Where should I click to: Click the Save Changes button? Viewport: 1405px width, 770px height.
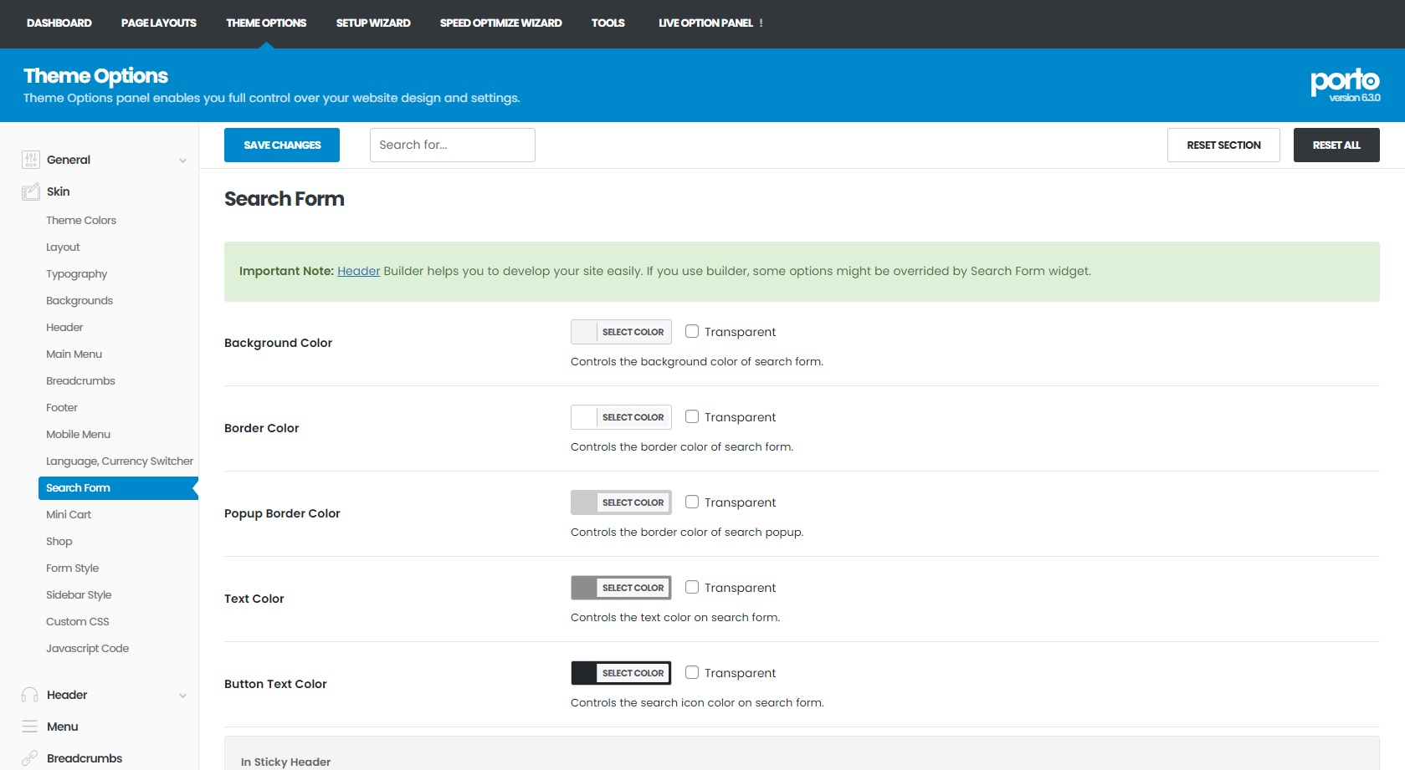tap(281, 145)
